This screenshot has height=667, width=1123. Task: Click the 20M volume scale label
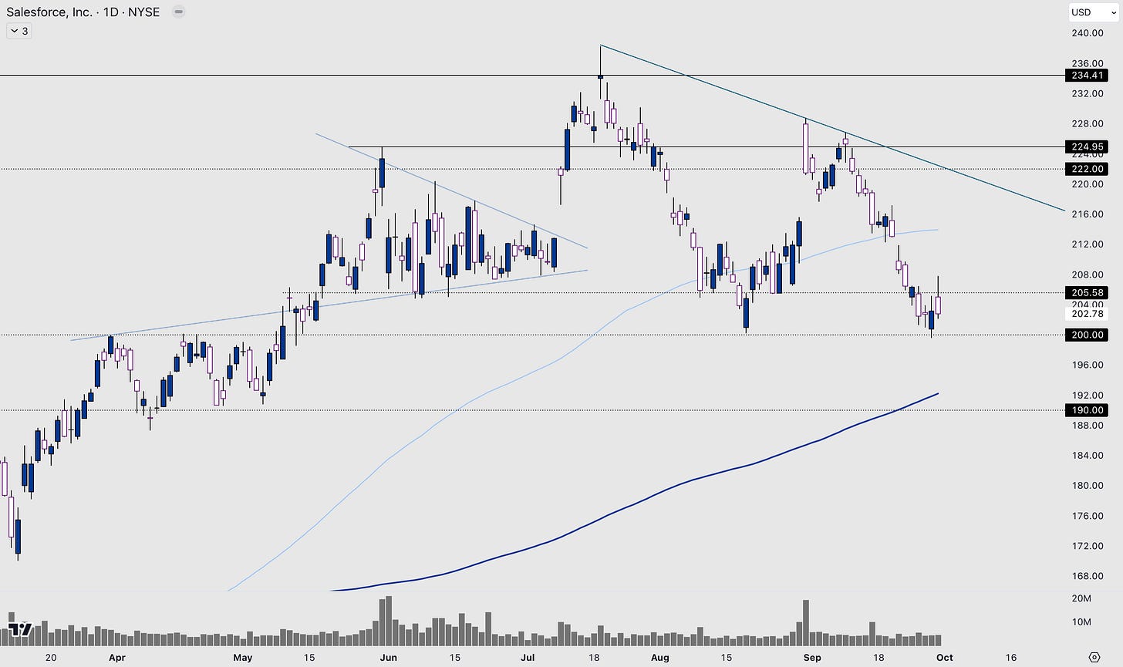1081,599
